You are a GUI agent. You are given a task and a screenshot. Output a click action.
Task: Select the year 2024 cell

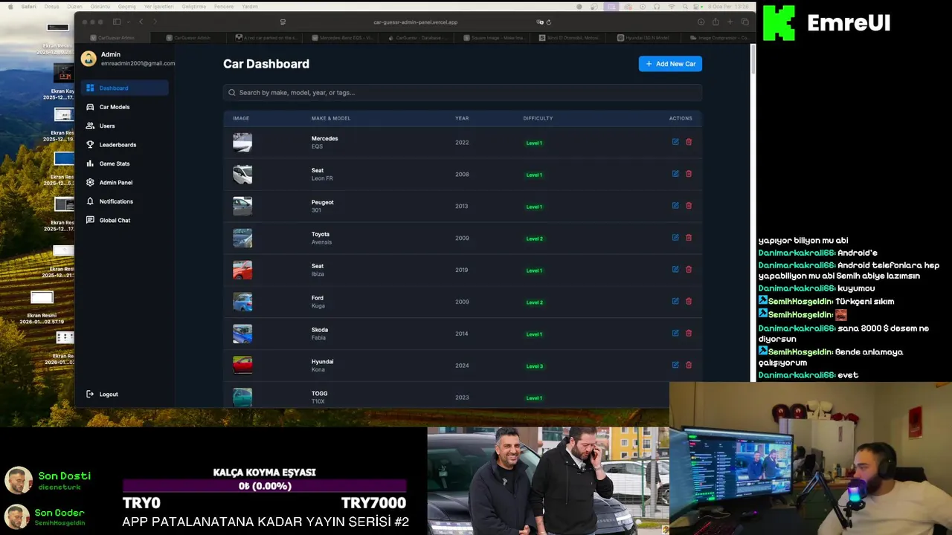click(462, 366)
